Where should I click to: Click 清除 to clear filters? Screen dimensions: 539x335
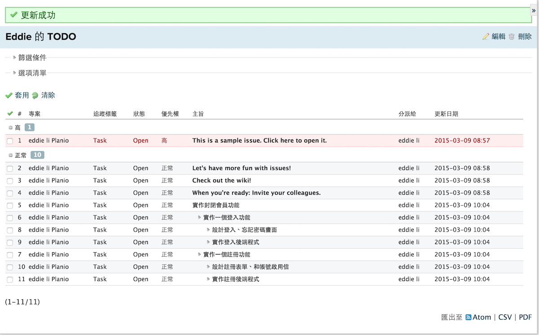click(x=48, y=95)
